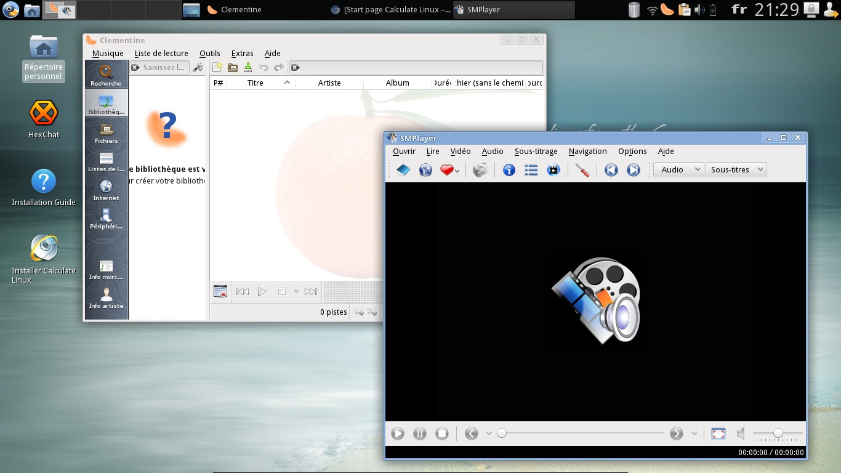Click the library options wrench icon in Clementine
The image size is (841, 473).
pos(198,68)
